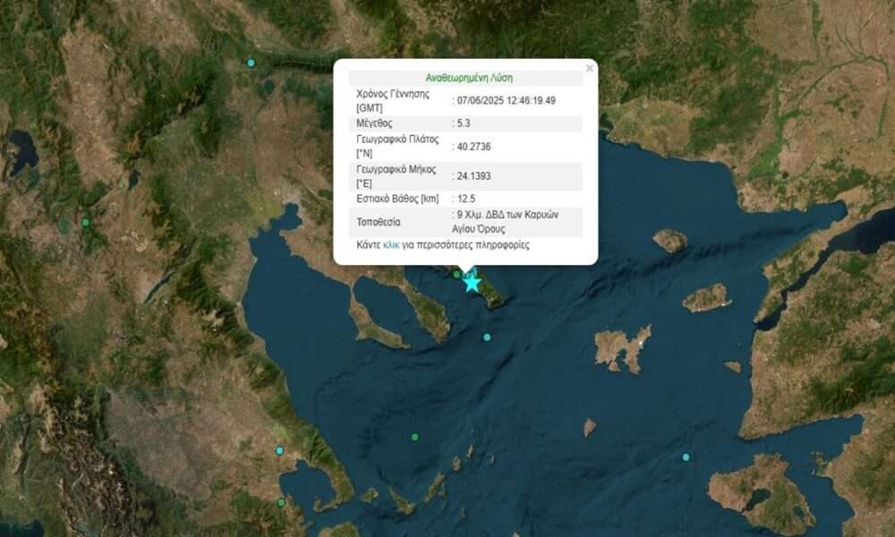Select the cyan marker at top-left of map
This screenshot has width=895, height=537.
(251, 63)
